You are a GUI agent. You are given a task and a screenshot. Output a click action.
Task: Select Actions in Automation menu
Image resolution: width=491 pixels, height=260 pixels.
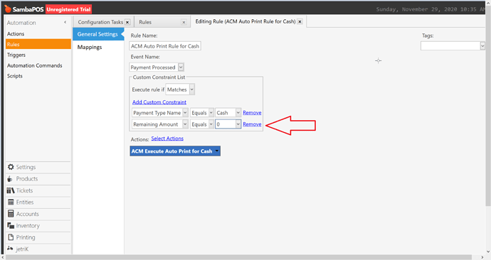pos(16,34)
